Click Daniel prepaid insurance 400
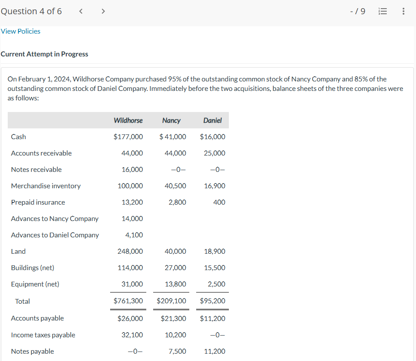Image resolution: width=416 pixels, height=361 pixels. tap(219, 202)
